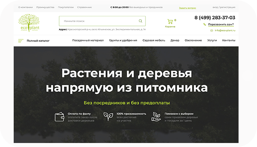
Task: Click the wallet payment icon
Action: point(59,117)
